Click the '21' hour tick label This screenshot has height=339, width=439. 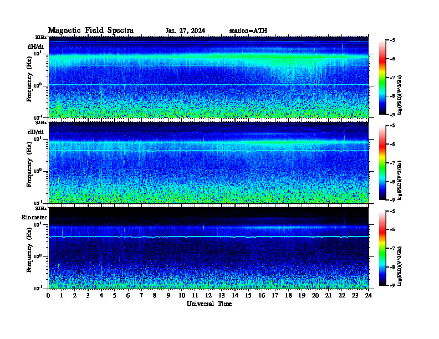point(328,296)
